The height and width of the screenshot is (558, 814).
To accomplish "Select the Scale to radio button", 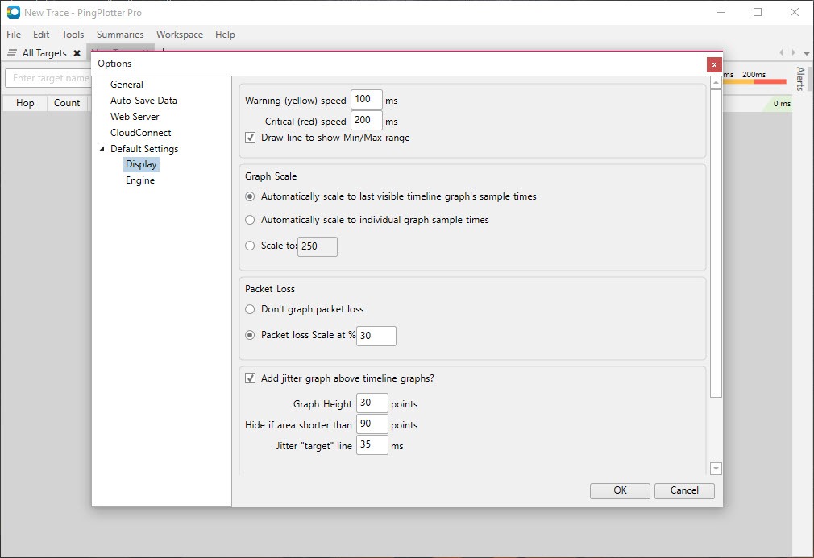I will 250,246.
